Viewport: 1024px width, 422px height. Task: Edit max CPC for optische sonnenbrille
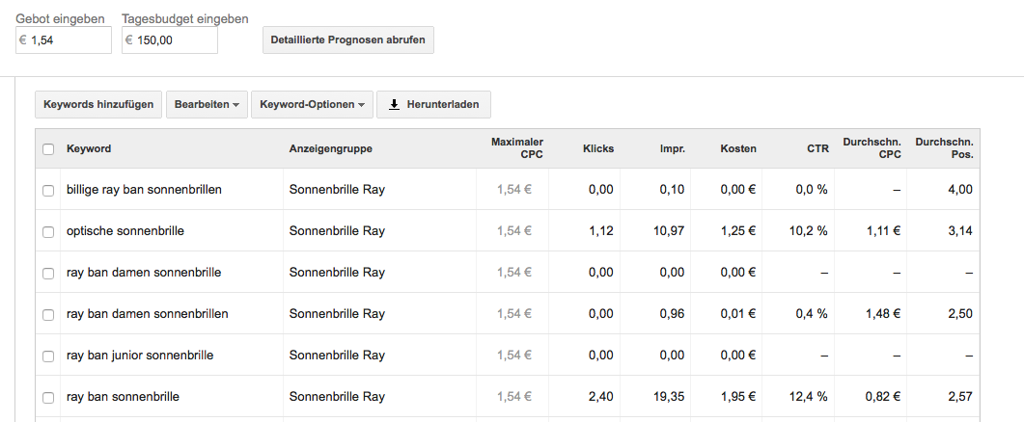[x=514, y=231]
